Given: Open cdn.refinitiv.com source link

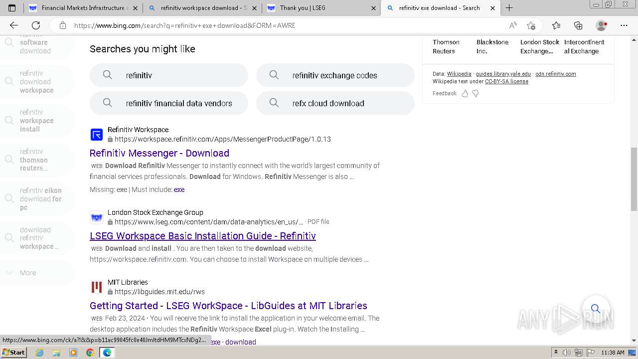Looking at the screenshot, I should click(556, 74).
